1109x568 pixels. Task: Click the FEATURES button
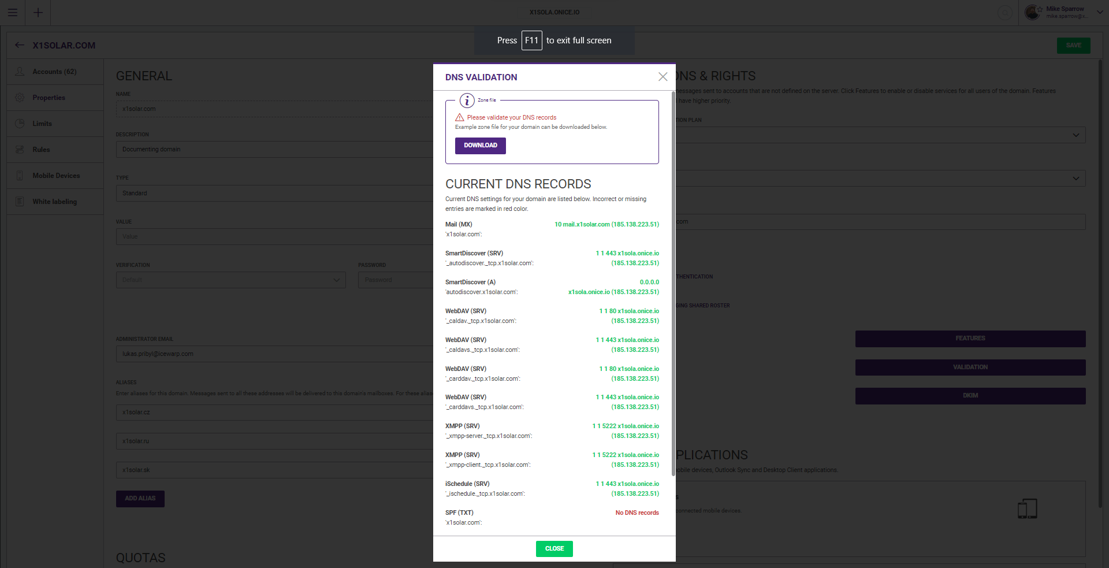[970, 339]
